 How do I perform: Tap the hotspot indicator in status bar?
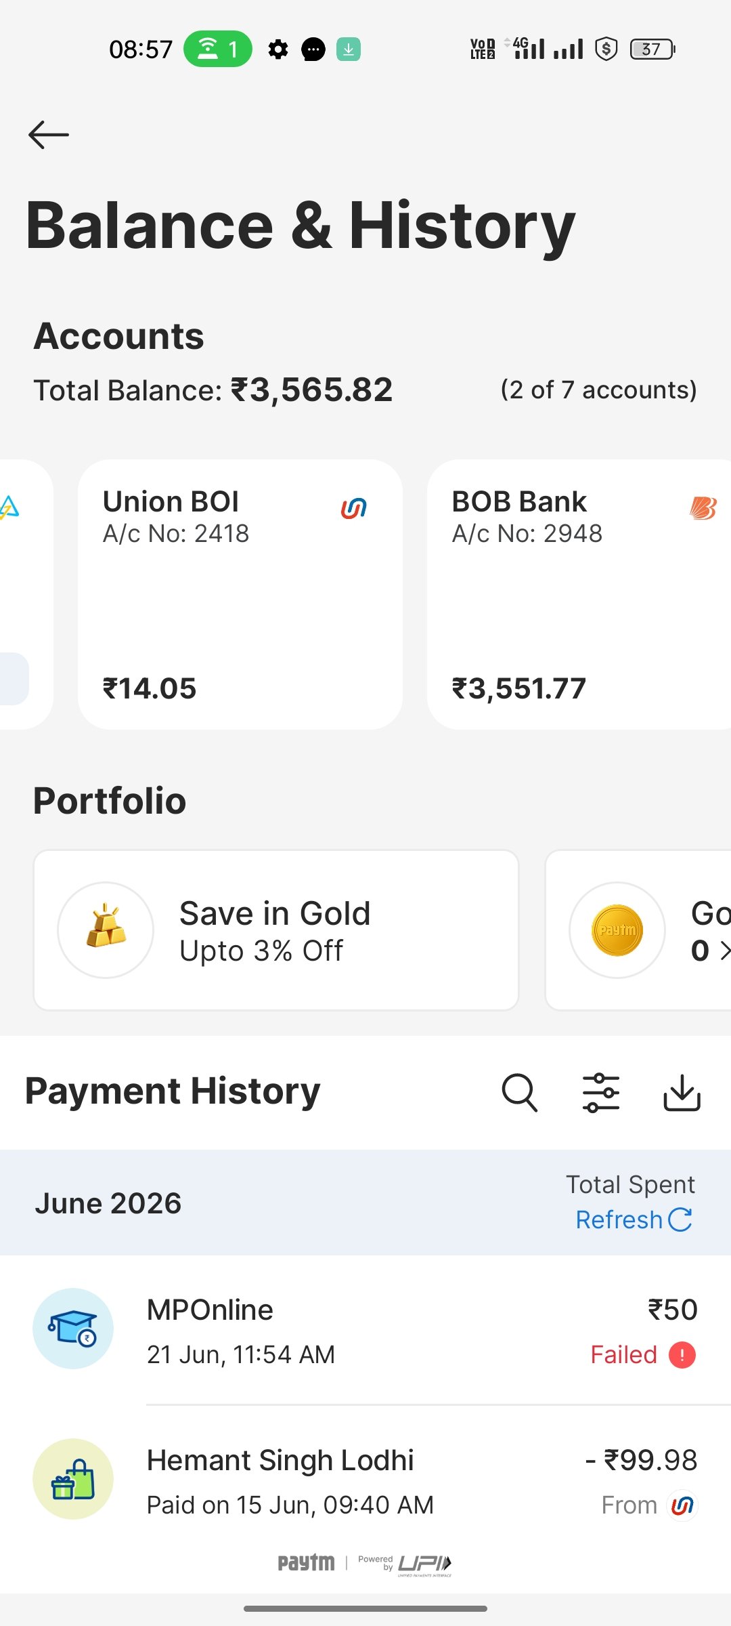click(218, 49)
